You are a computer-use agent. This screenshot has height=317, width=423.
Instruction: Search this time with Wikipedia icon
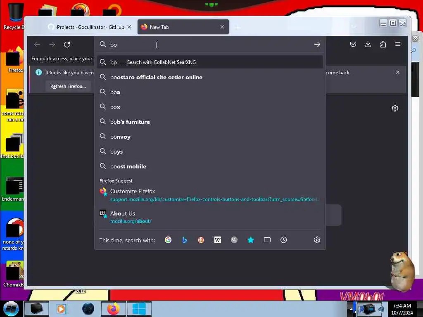tap(217, 240)
